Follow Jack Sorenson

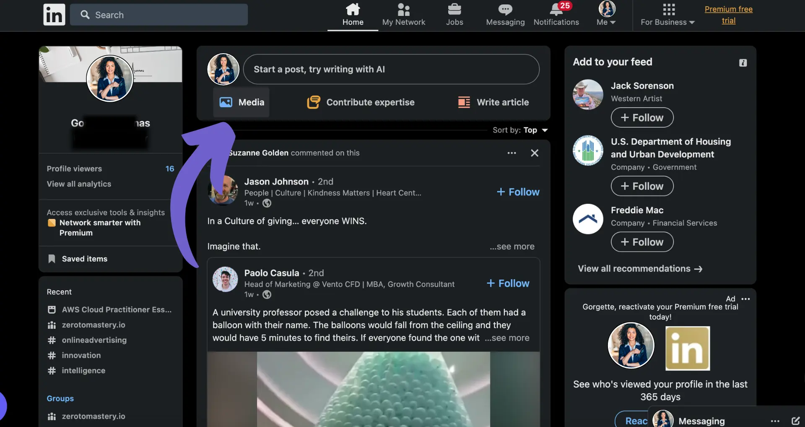tap(642, 118)
